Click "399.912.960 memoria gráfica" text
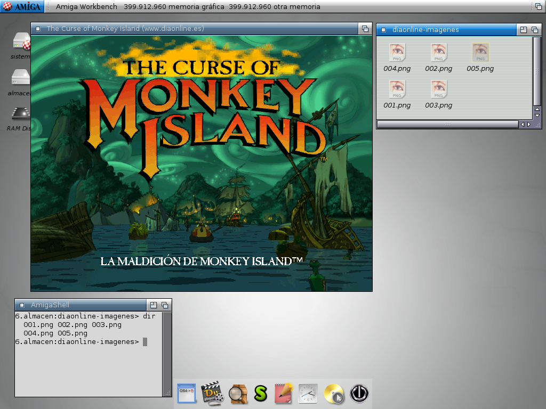The width and height of the screenshot is (546, 409). [174, 6]
